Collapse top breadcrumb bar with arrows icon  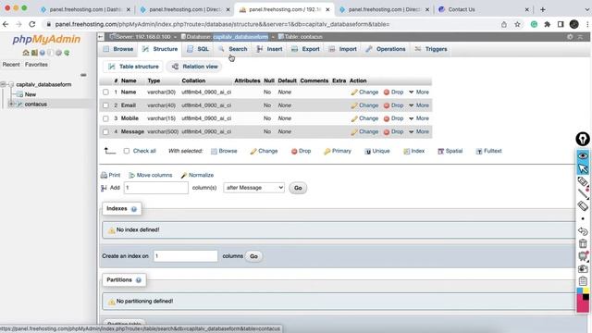click(x=580, y=37)
